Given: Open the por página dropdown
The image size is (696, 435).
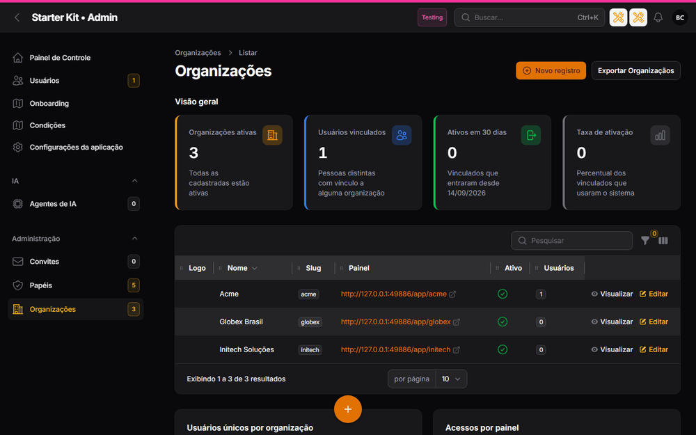Looking at the screenshot, I should pos(451,379).
